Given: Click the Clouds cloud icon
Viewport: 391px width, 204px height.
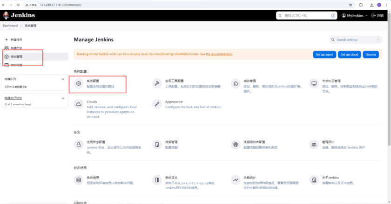Looking at the screenshot, I should point(79,104).
